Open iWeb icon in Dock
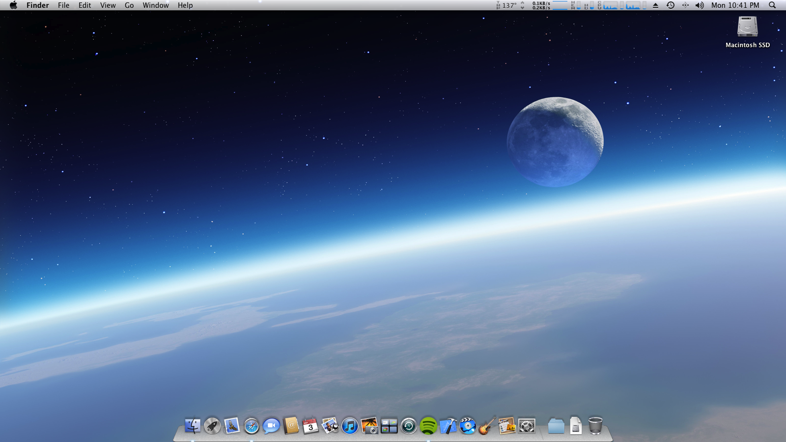 coord(507,426)
